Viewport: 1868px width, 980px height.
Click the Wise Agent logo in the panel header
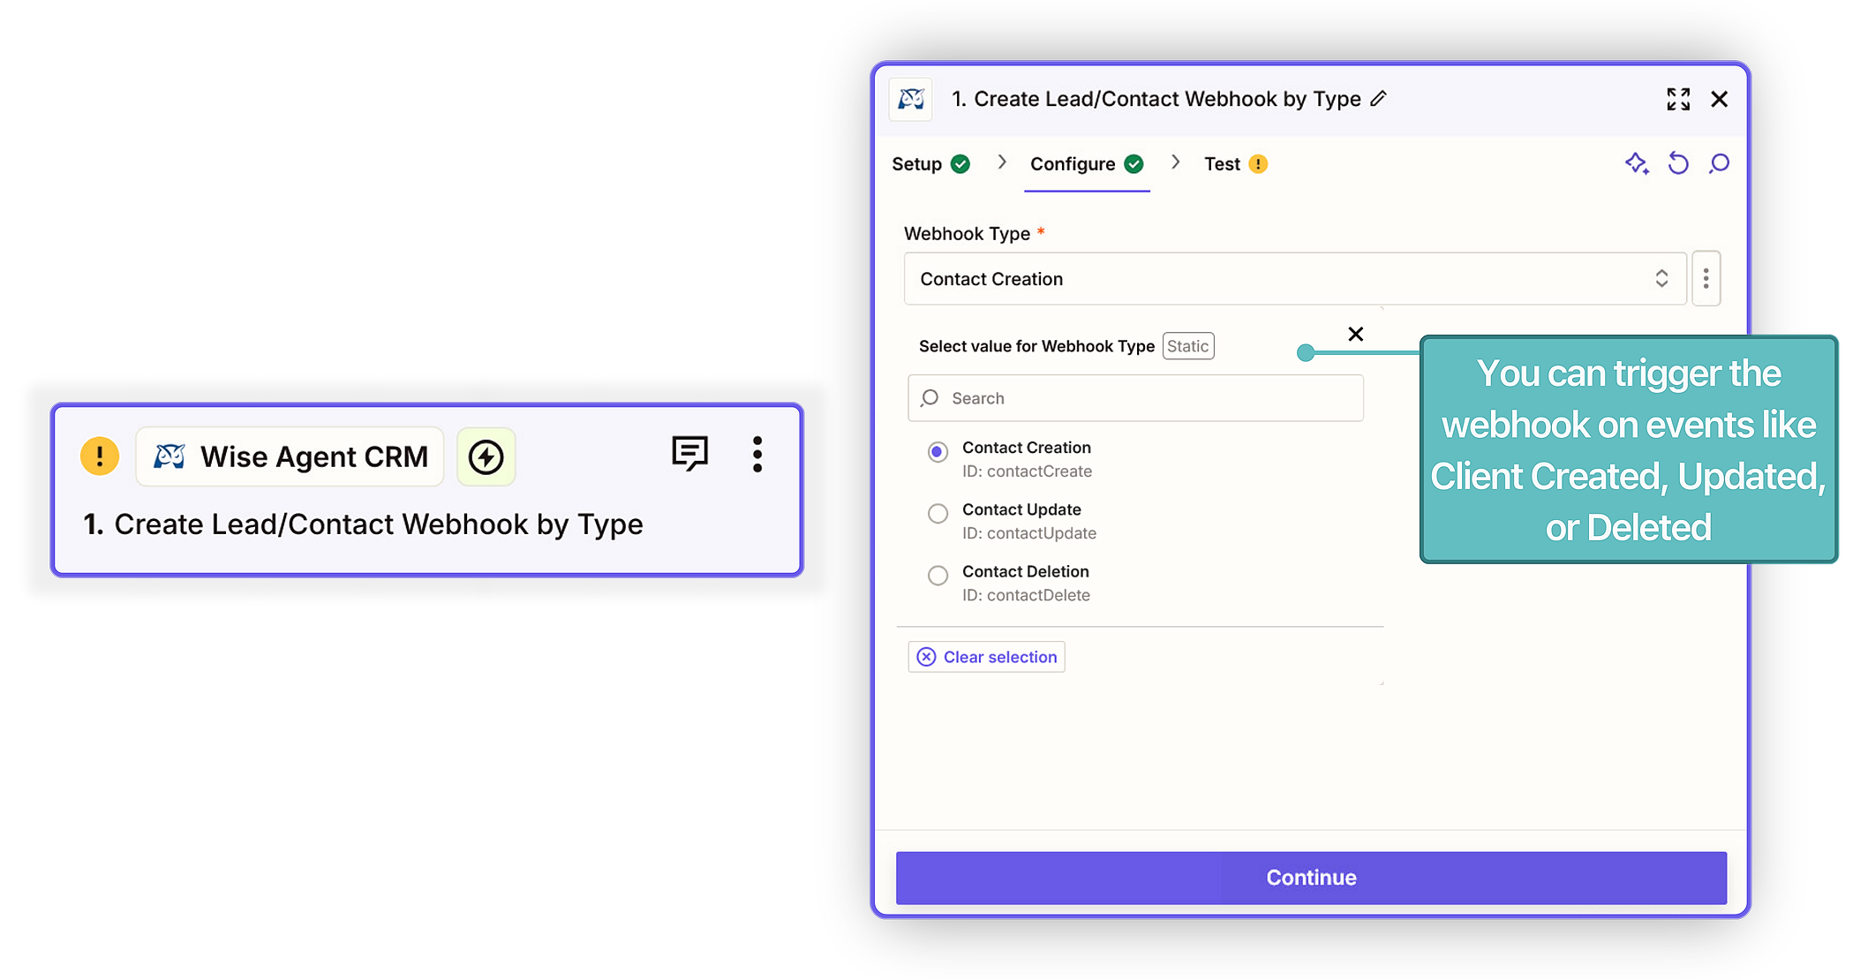coord(911,99)
